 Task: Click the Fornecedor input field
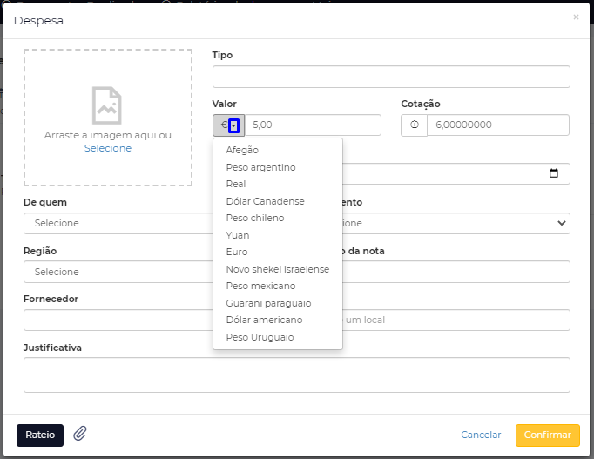(118, 320)
